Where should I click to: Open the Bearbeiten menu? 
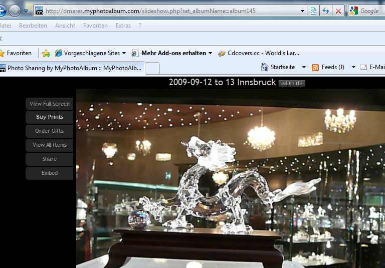(x=33, y=26)
